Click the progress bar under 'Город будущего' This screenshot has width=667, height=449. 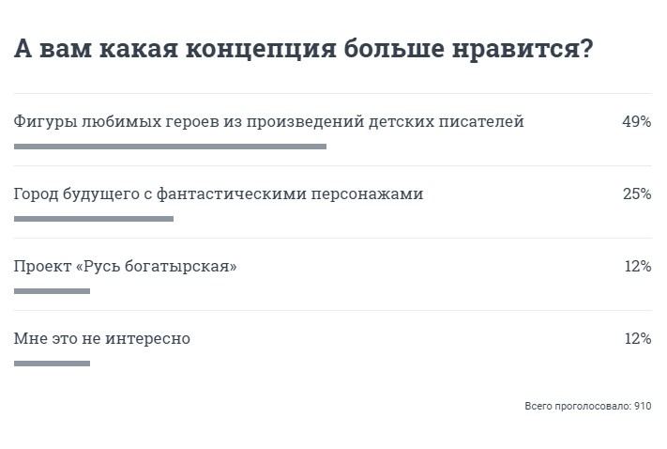pyautogui.click(x=94, y=219)
